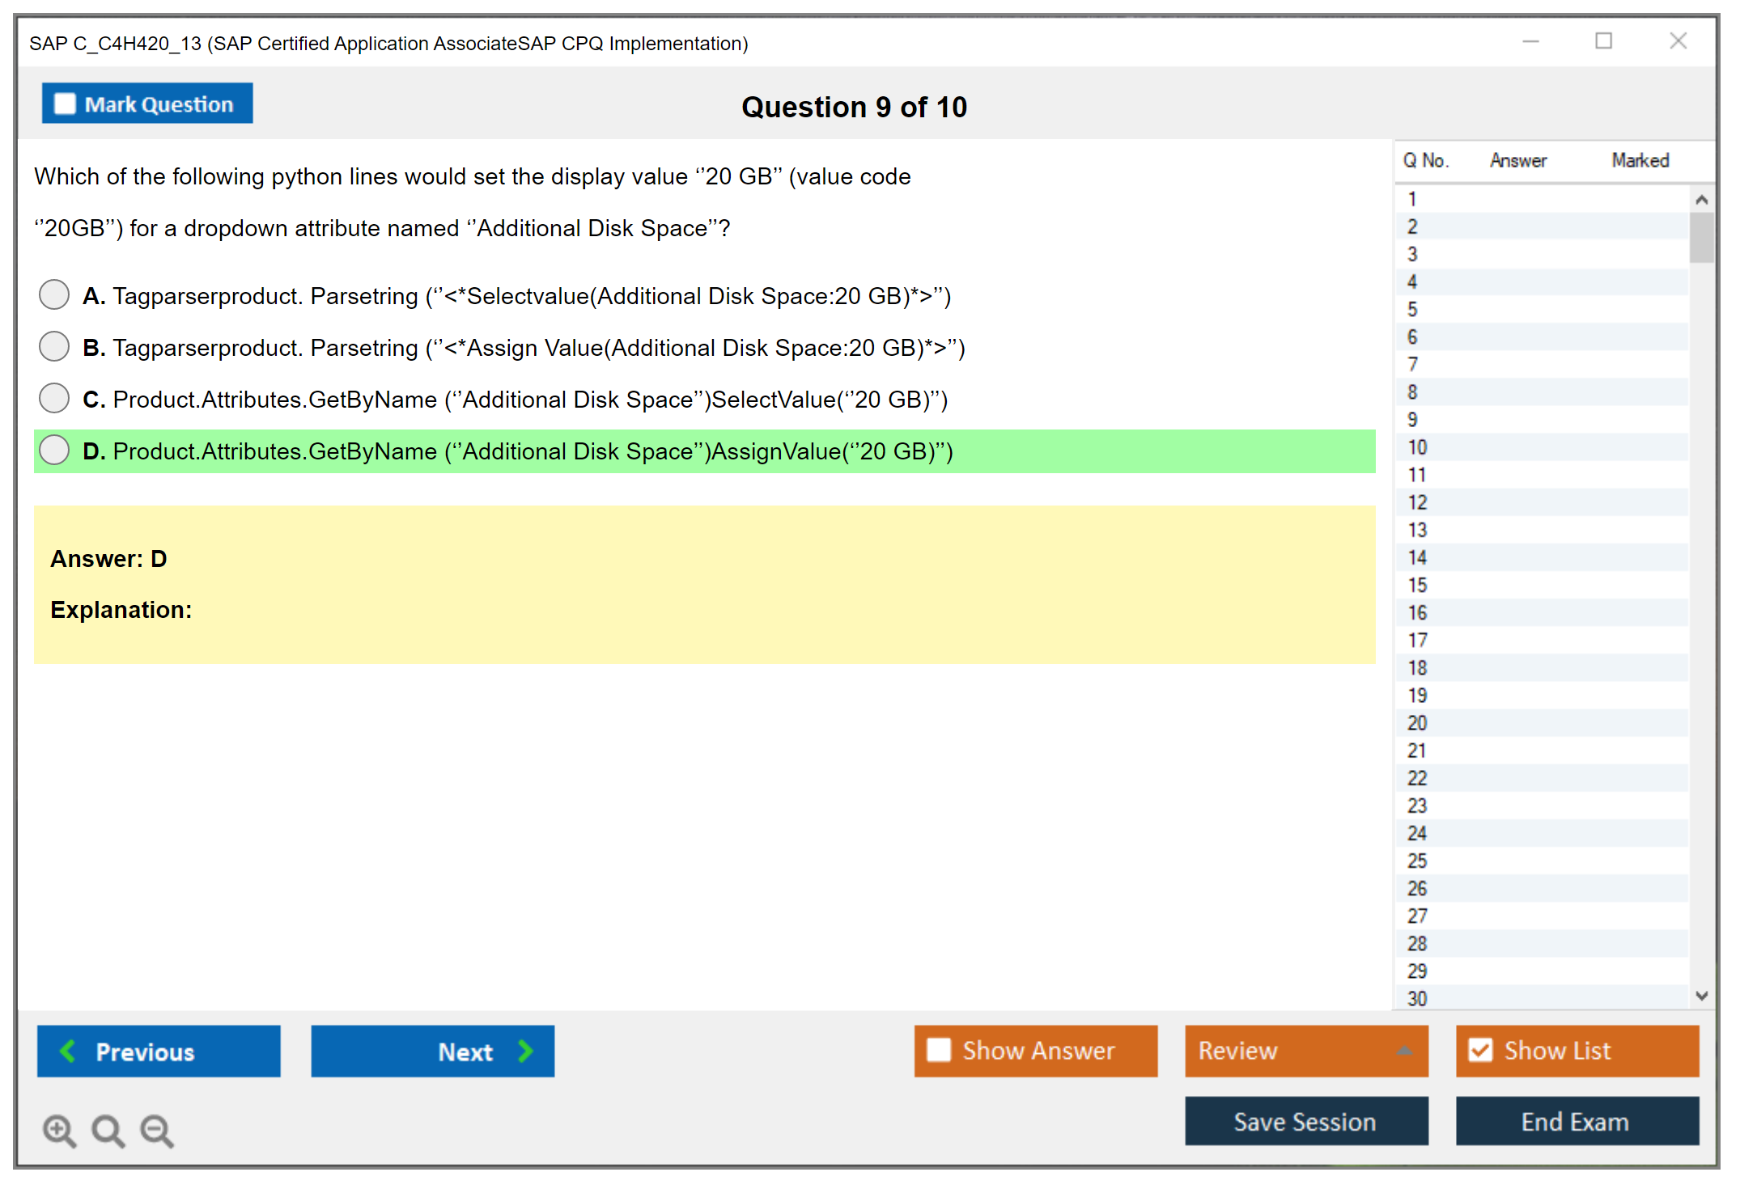Select radio option A Selectvalue tag
1740x1189 pixels.
54,295
